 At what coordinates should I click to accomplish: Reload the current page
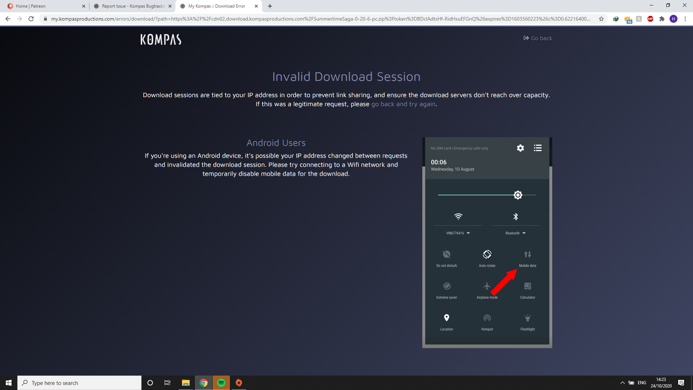pos(31,19)
